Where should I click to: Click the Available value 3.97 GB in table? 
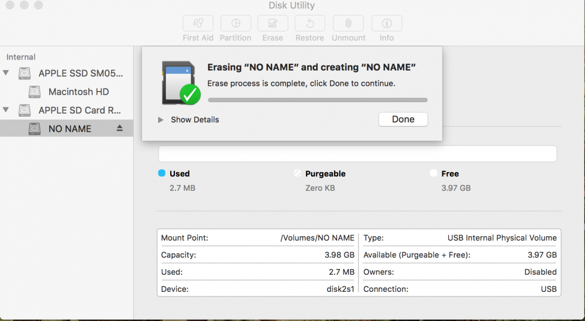click(x=542, y=254)
